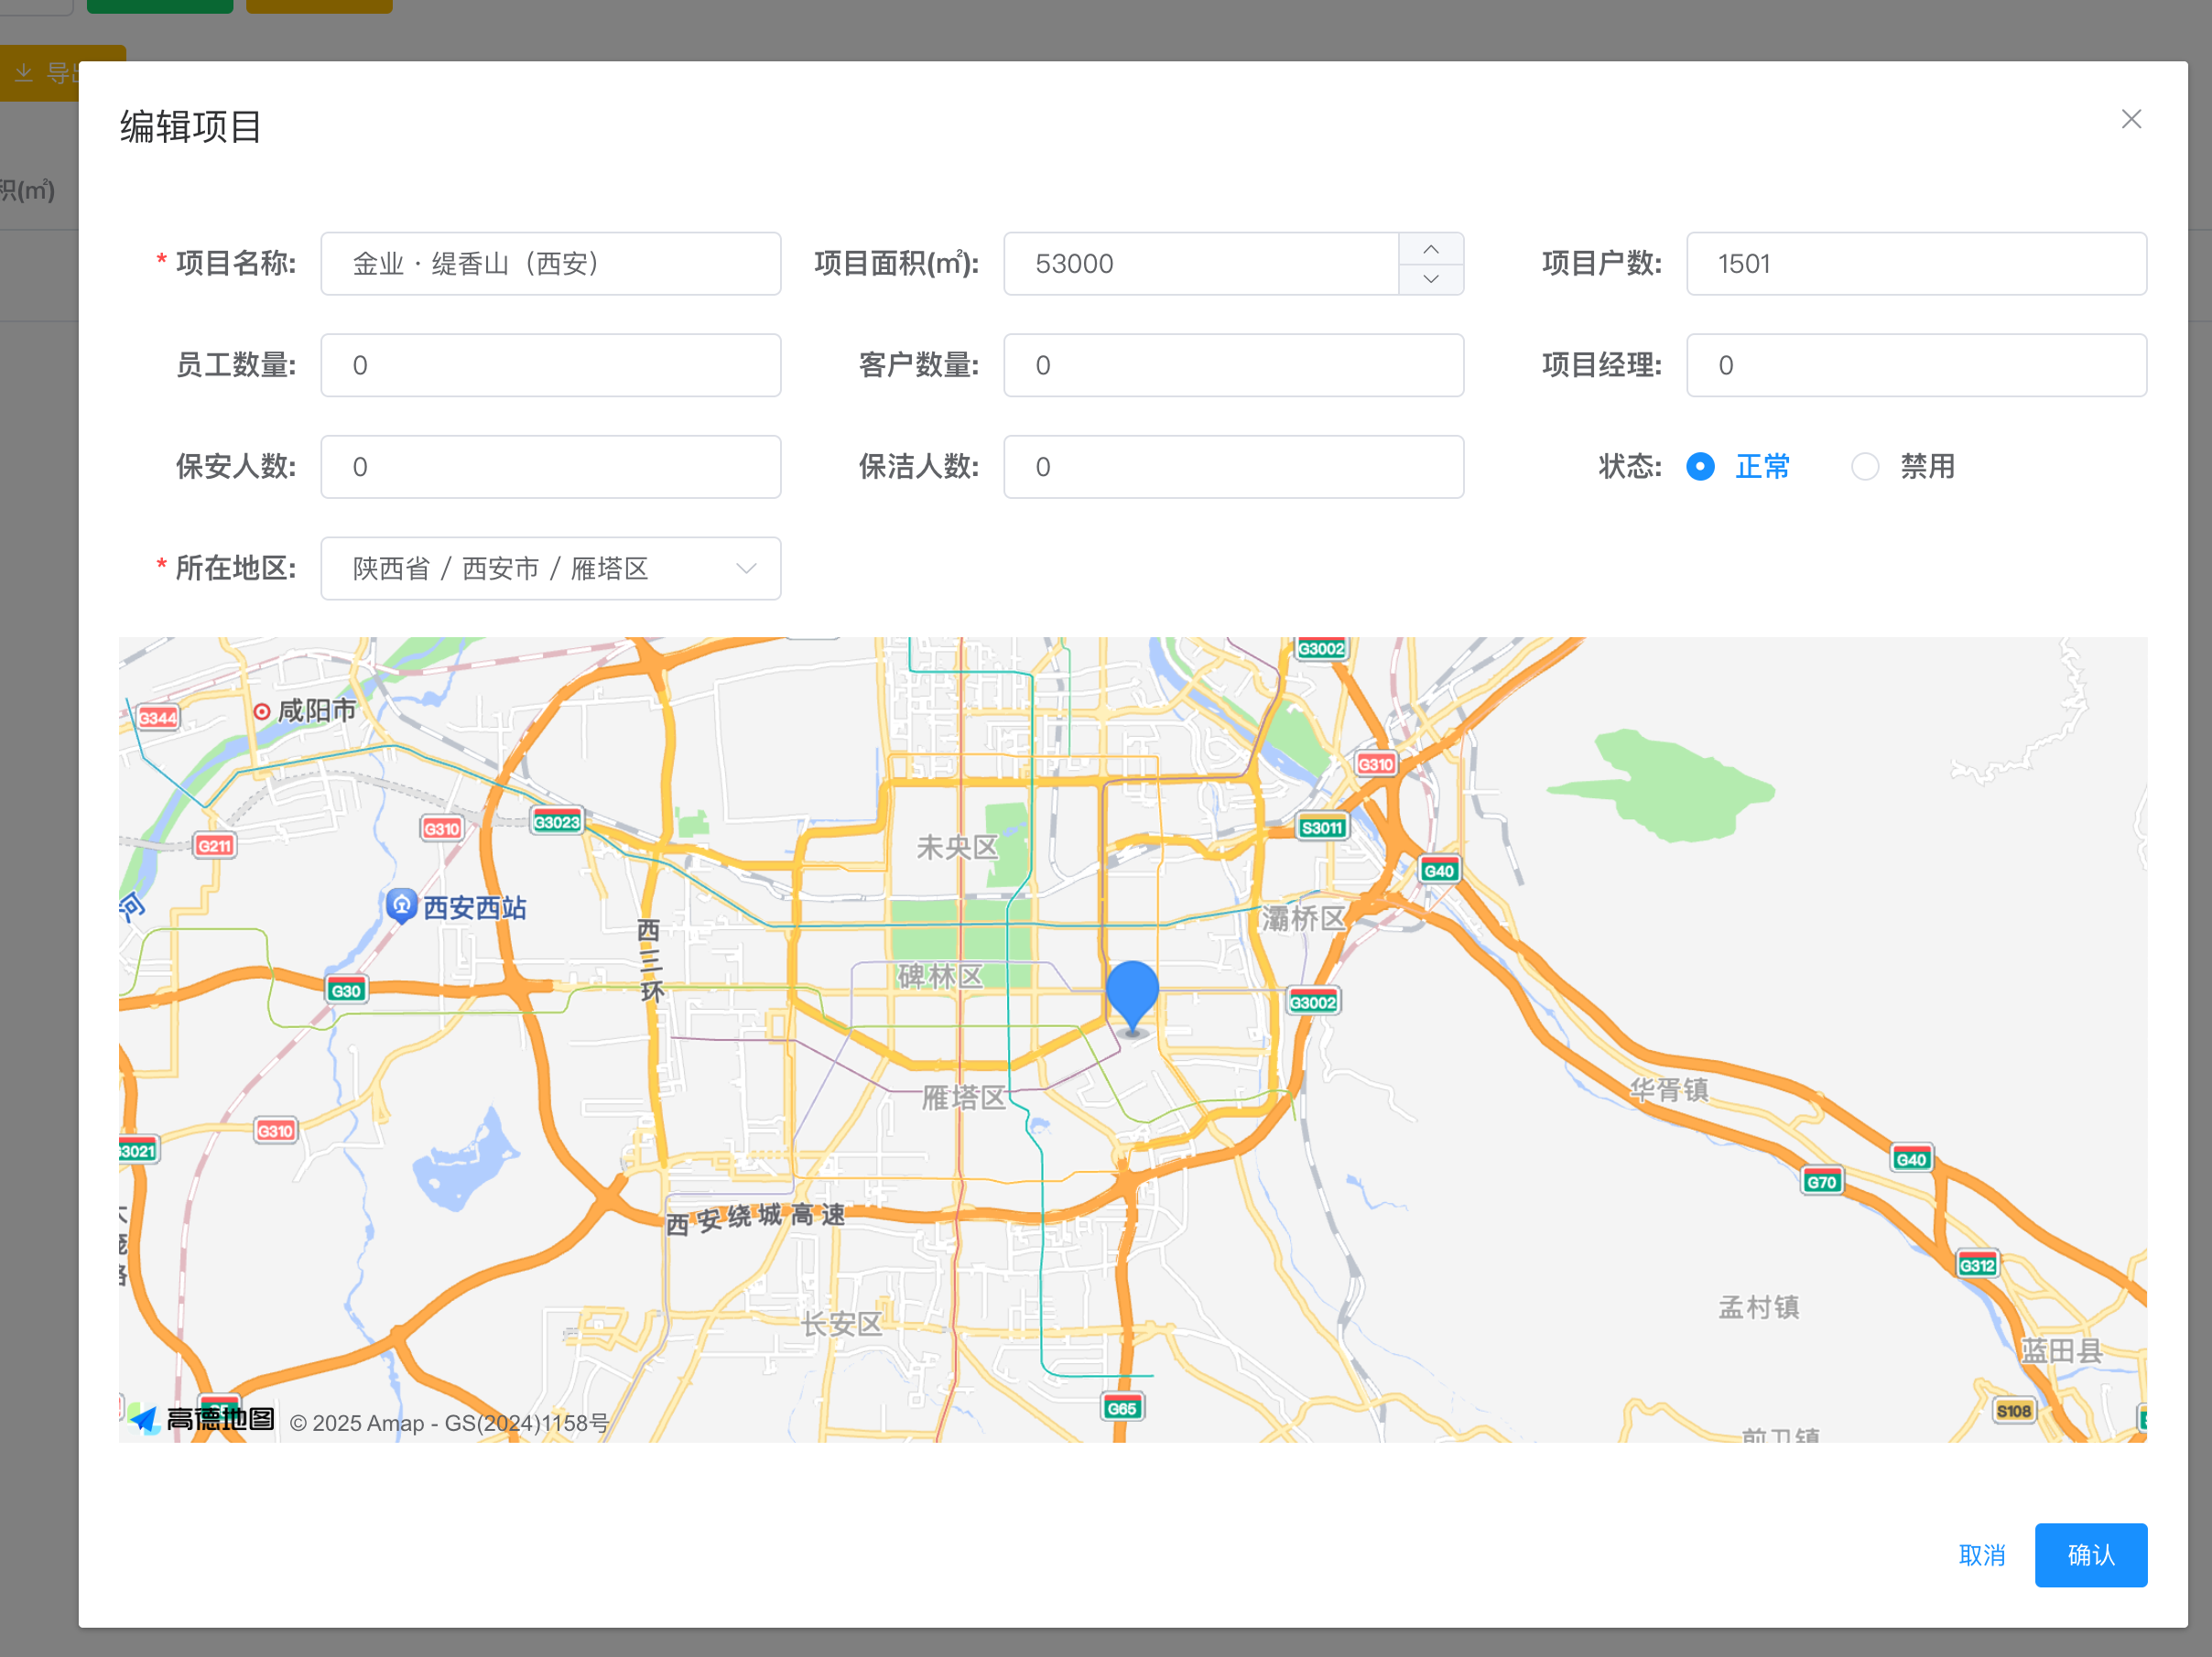Confirm changes with the 确认 button

pos(2090,1555)
